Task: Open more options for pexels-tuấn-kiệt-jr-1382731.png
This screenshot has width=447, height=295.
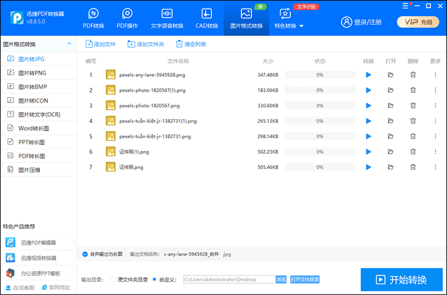Action: pos(435,136)
